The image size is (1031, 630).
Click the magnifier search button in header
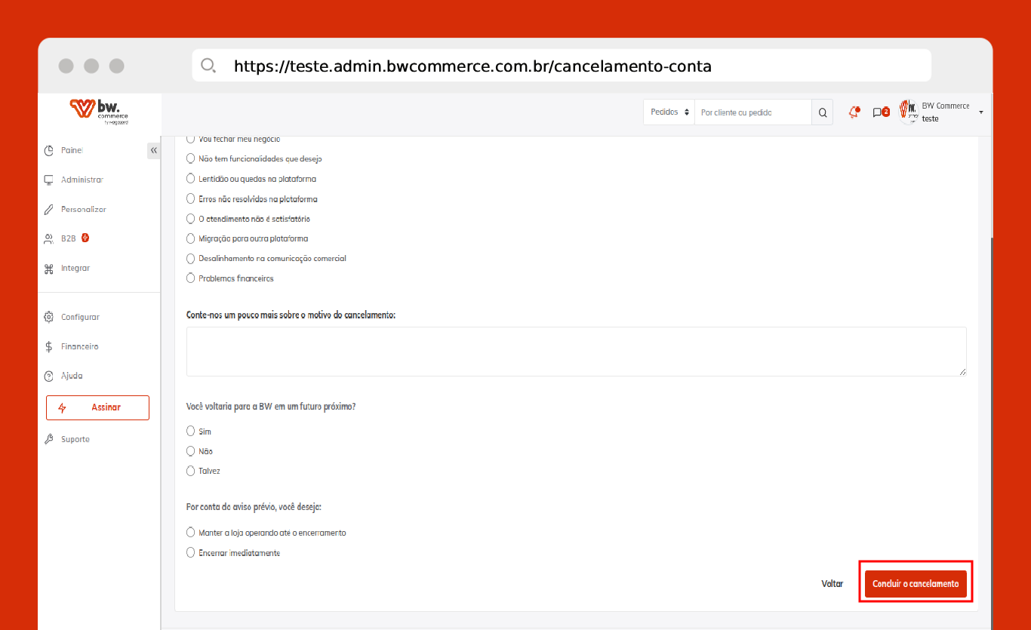click(x=823, y=112)
